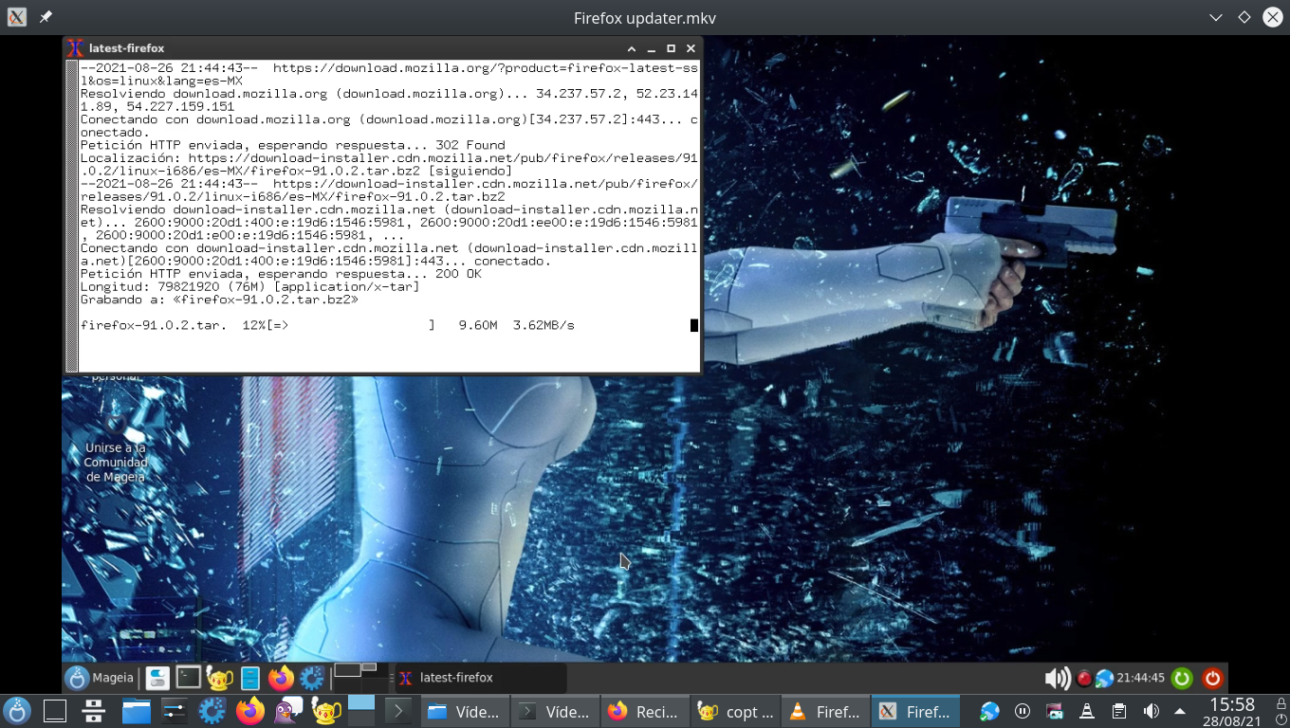
Task: Launch Firefox from the host taskbar
Action: point(250,711)
